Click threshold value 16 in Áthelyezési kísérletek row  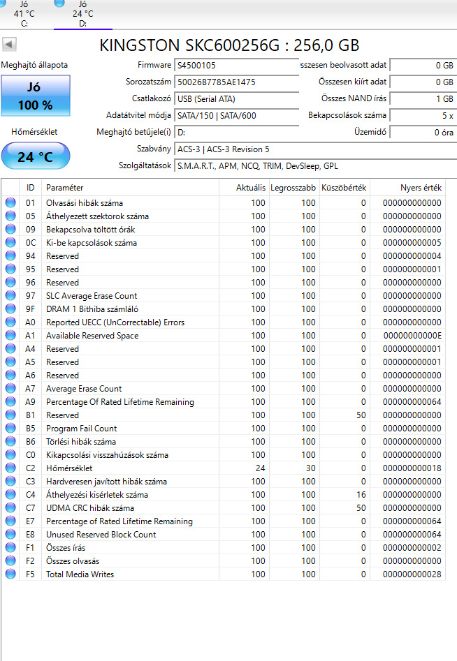click(x=361, y=494)
